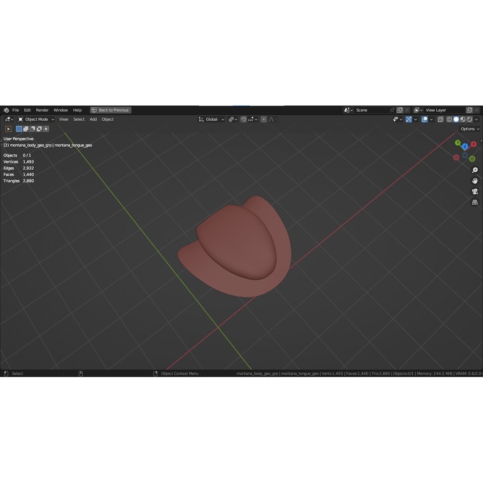Open the Window menu
The image size is (483, 483).
click(61, 110)
